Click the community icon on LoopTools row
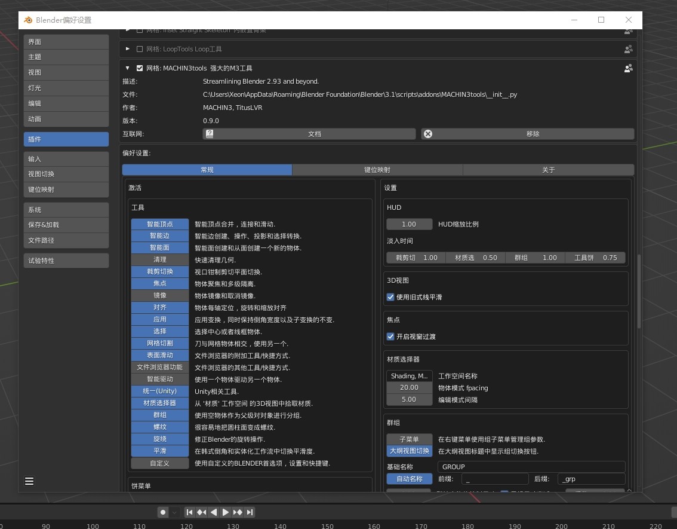This screenshot has width=677, height=529. coord(628,49)
